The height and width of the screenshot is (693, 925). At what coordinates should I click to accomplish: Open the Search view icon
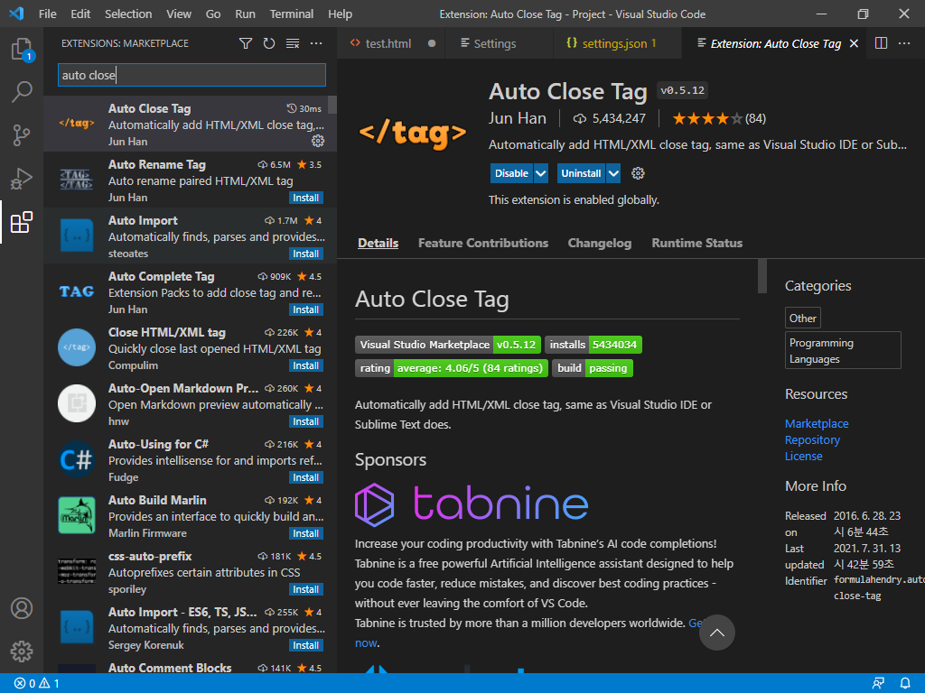[x=22, y=92]
